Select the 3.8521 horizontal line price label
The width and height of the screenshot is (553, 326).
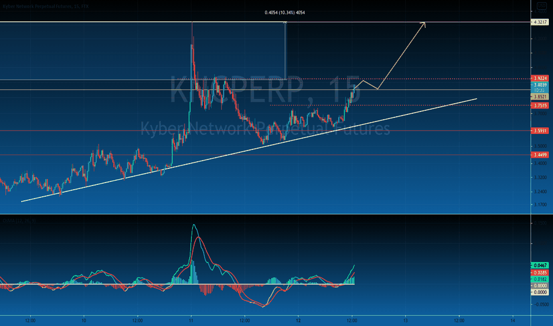click(x=539, y=97)
